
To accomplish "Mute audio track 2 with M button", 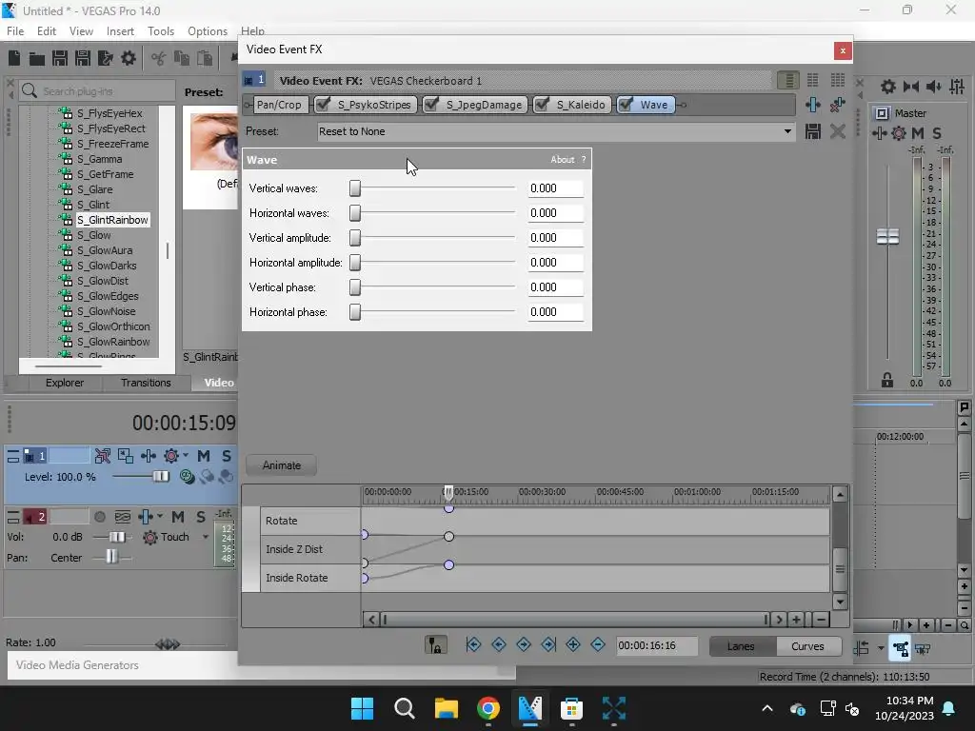I will 178,517.
